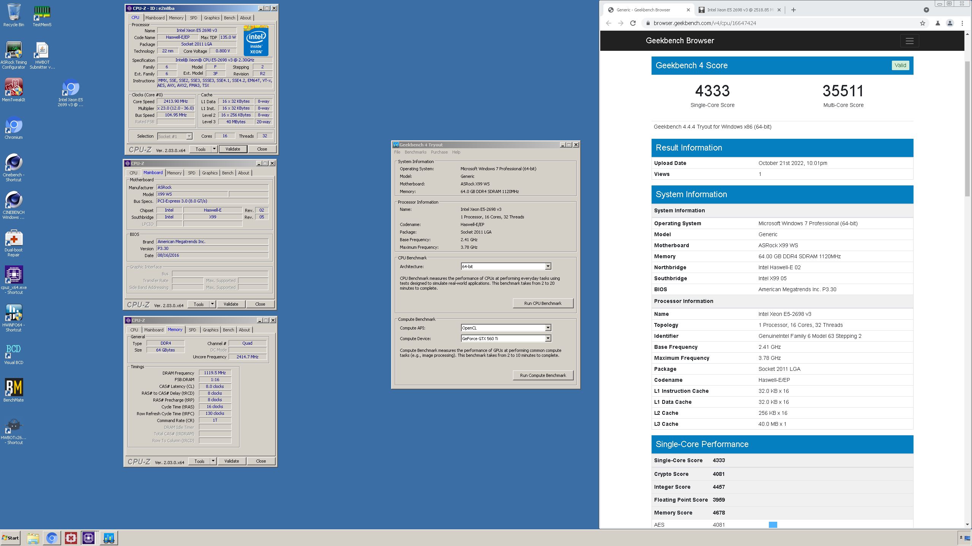Open the Tools arrow in the Memory window
The width and height of the screenshot is (972, 546).
pos(213,461)
